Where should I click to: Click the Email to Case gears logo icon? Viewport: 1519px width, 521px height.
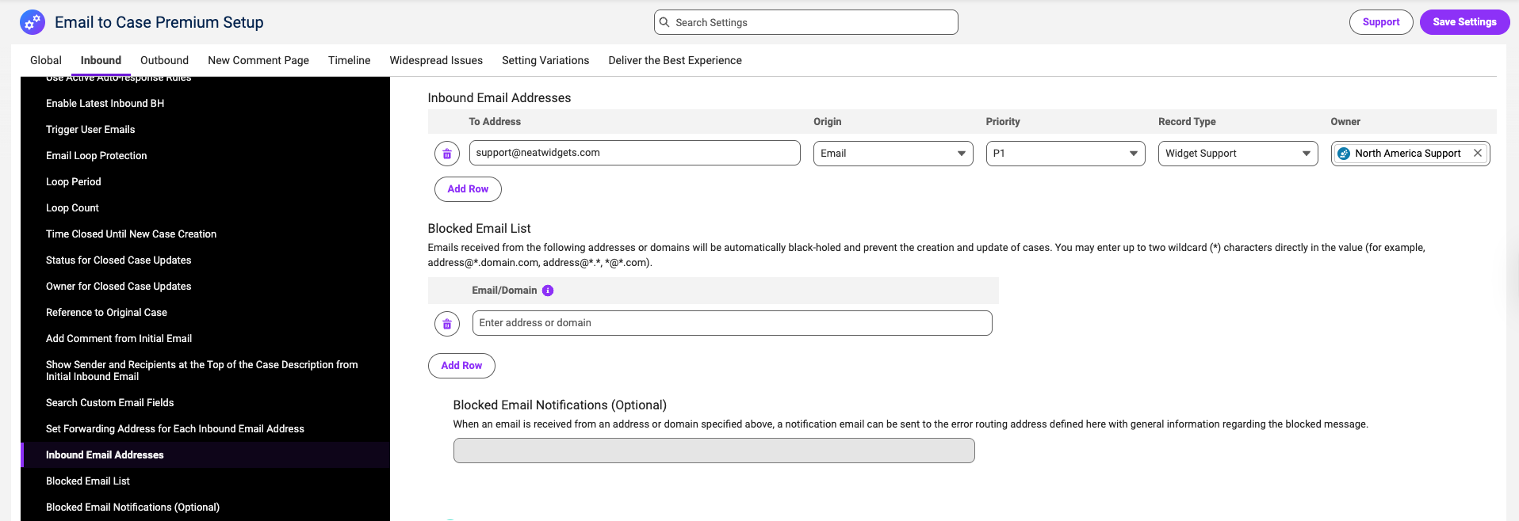(33, 22)
